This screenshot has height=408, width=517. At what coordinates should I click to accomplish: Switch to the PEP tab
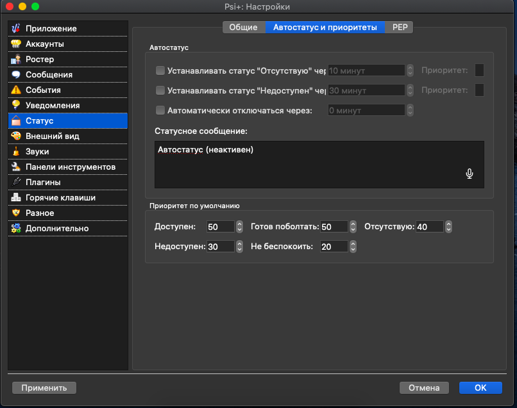399,27
